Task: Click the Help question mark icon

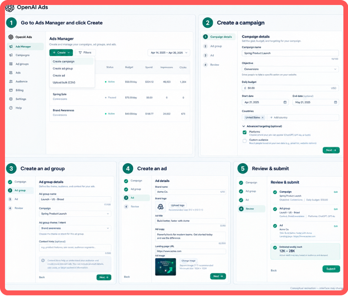Action: (x=11, y=108)
